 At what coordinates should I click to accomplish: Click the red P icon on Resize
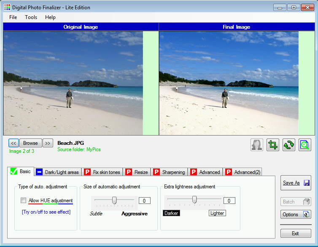click(129, 172)
